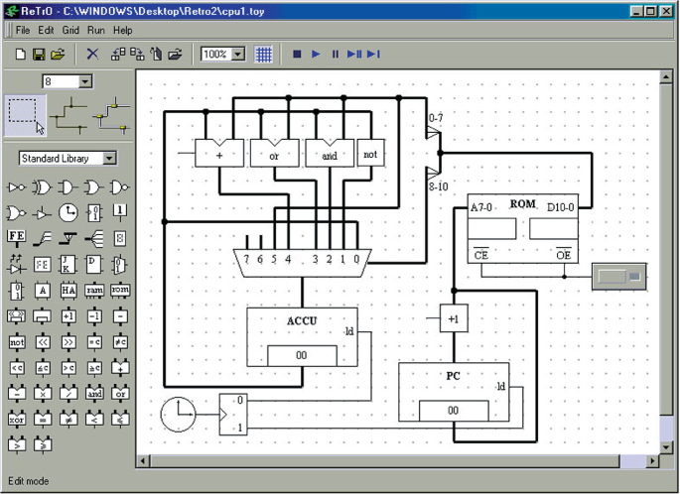
Task: Open the Run menu
Action: pyautogui.click(x=96, y=31)
